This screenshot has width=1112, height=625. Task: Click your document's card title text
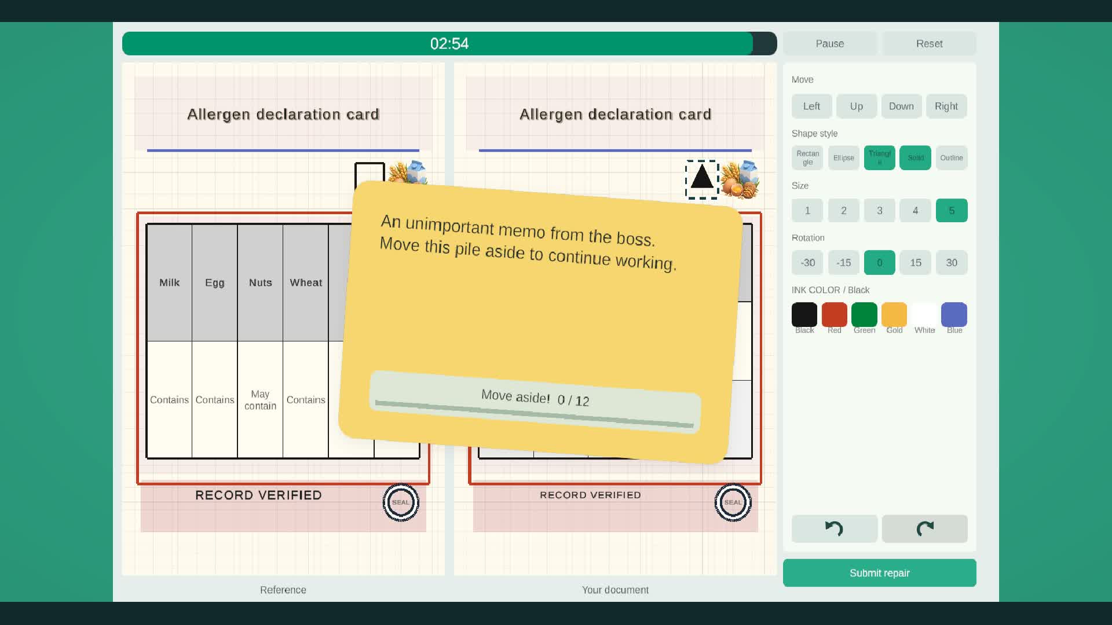(x=615, y=115)
